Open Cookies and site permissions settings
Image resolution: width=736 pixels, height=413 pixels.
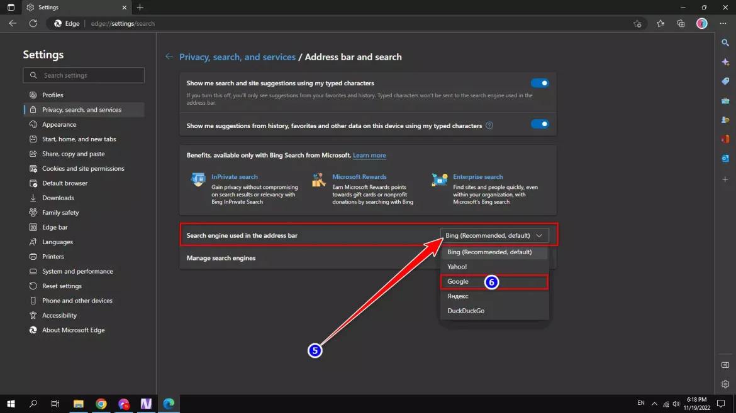84,169
